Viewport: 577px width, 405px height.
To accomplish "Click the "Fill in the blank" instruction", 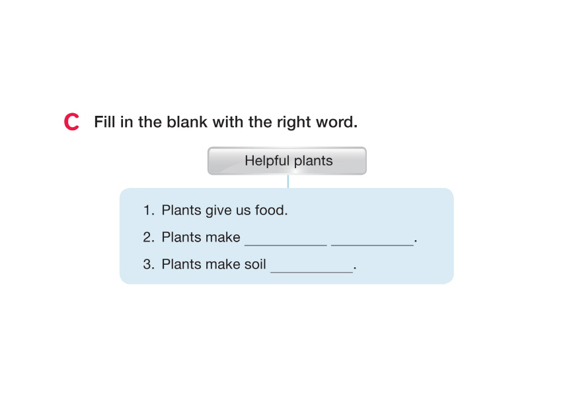I will (225, 122).
